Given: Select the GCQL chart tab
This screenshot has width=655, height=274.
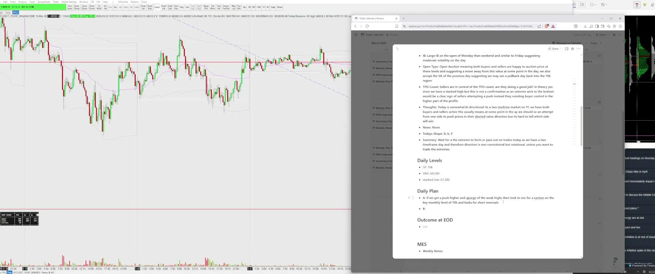Looking at the screenshot, I should (8, 13).
